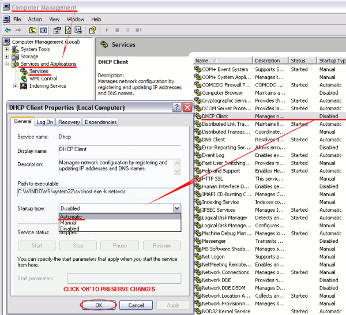Image resolution: width=346 pixels, height=315 pixels.
Task: Sort by the Name column header
Action: pos(223,61)
